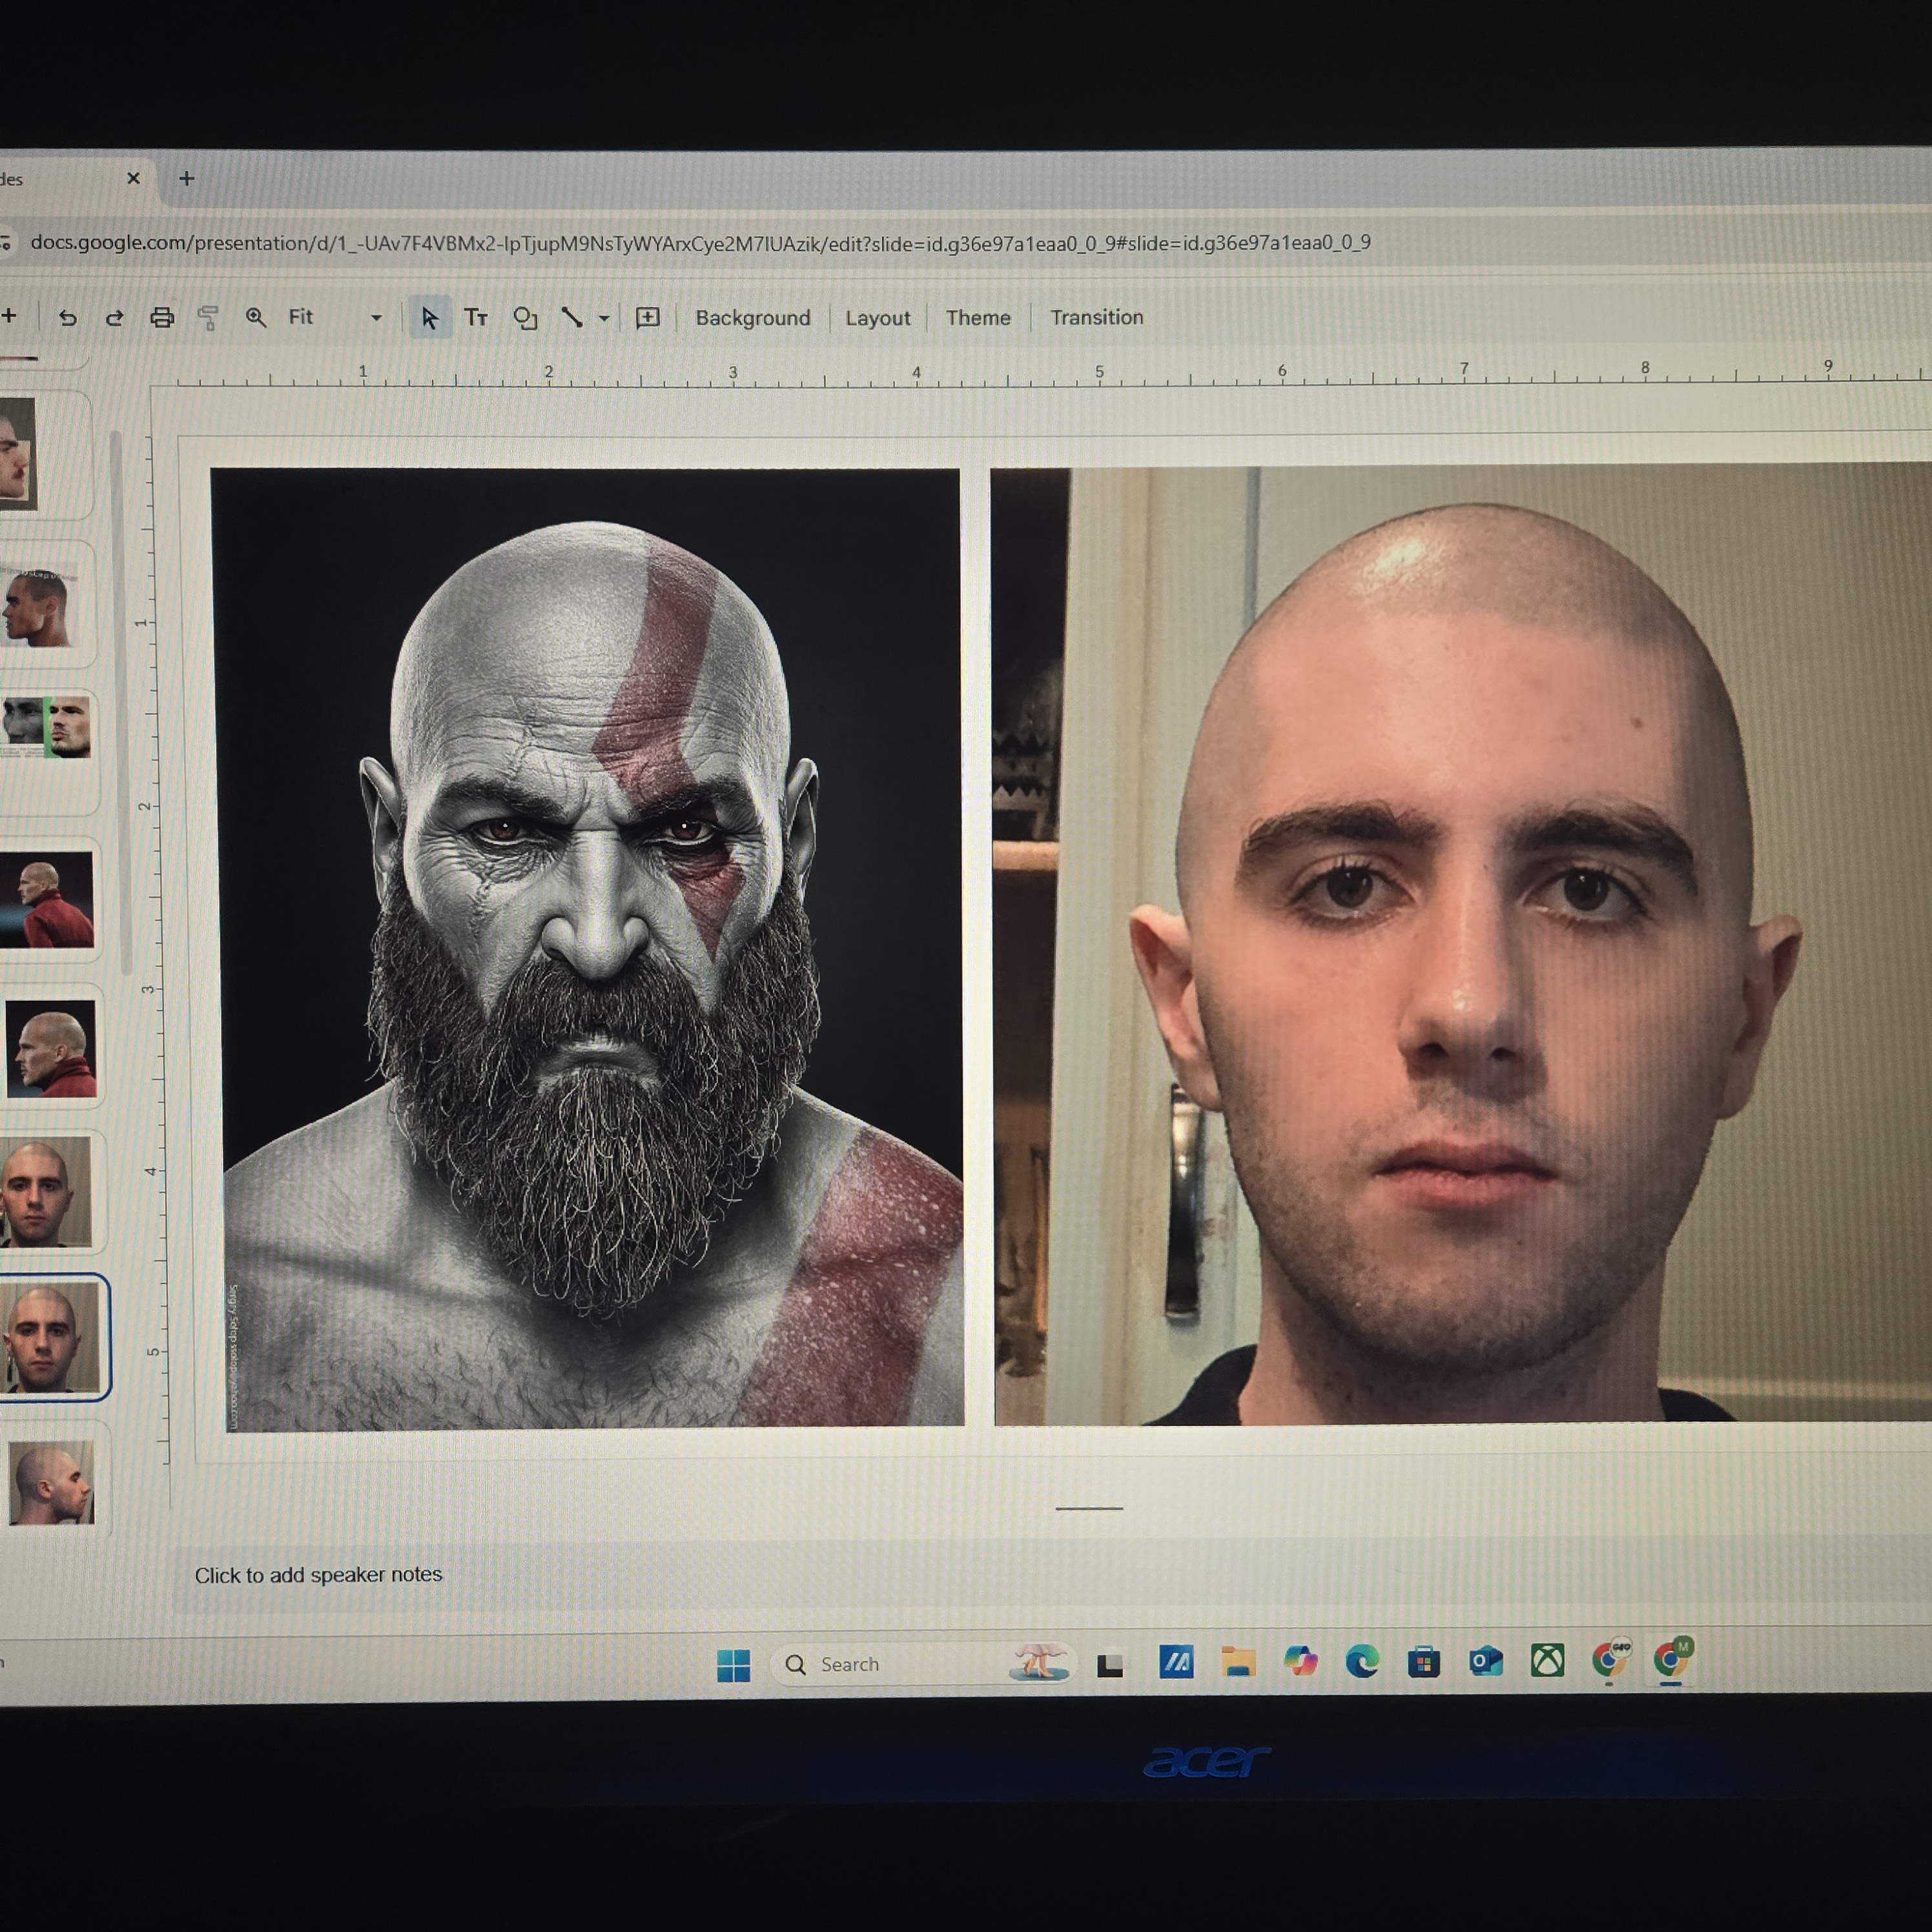Click the Redo arrow icon
The width and height of the screenshot is (1932, 1932).
pyautogui.click(x=114, y=318)
